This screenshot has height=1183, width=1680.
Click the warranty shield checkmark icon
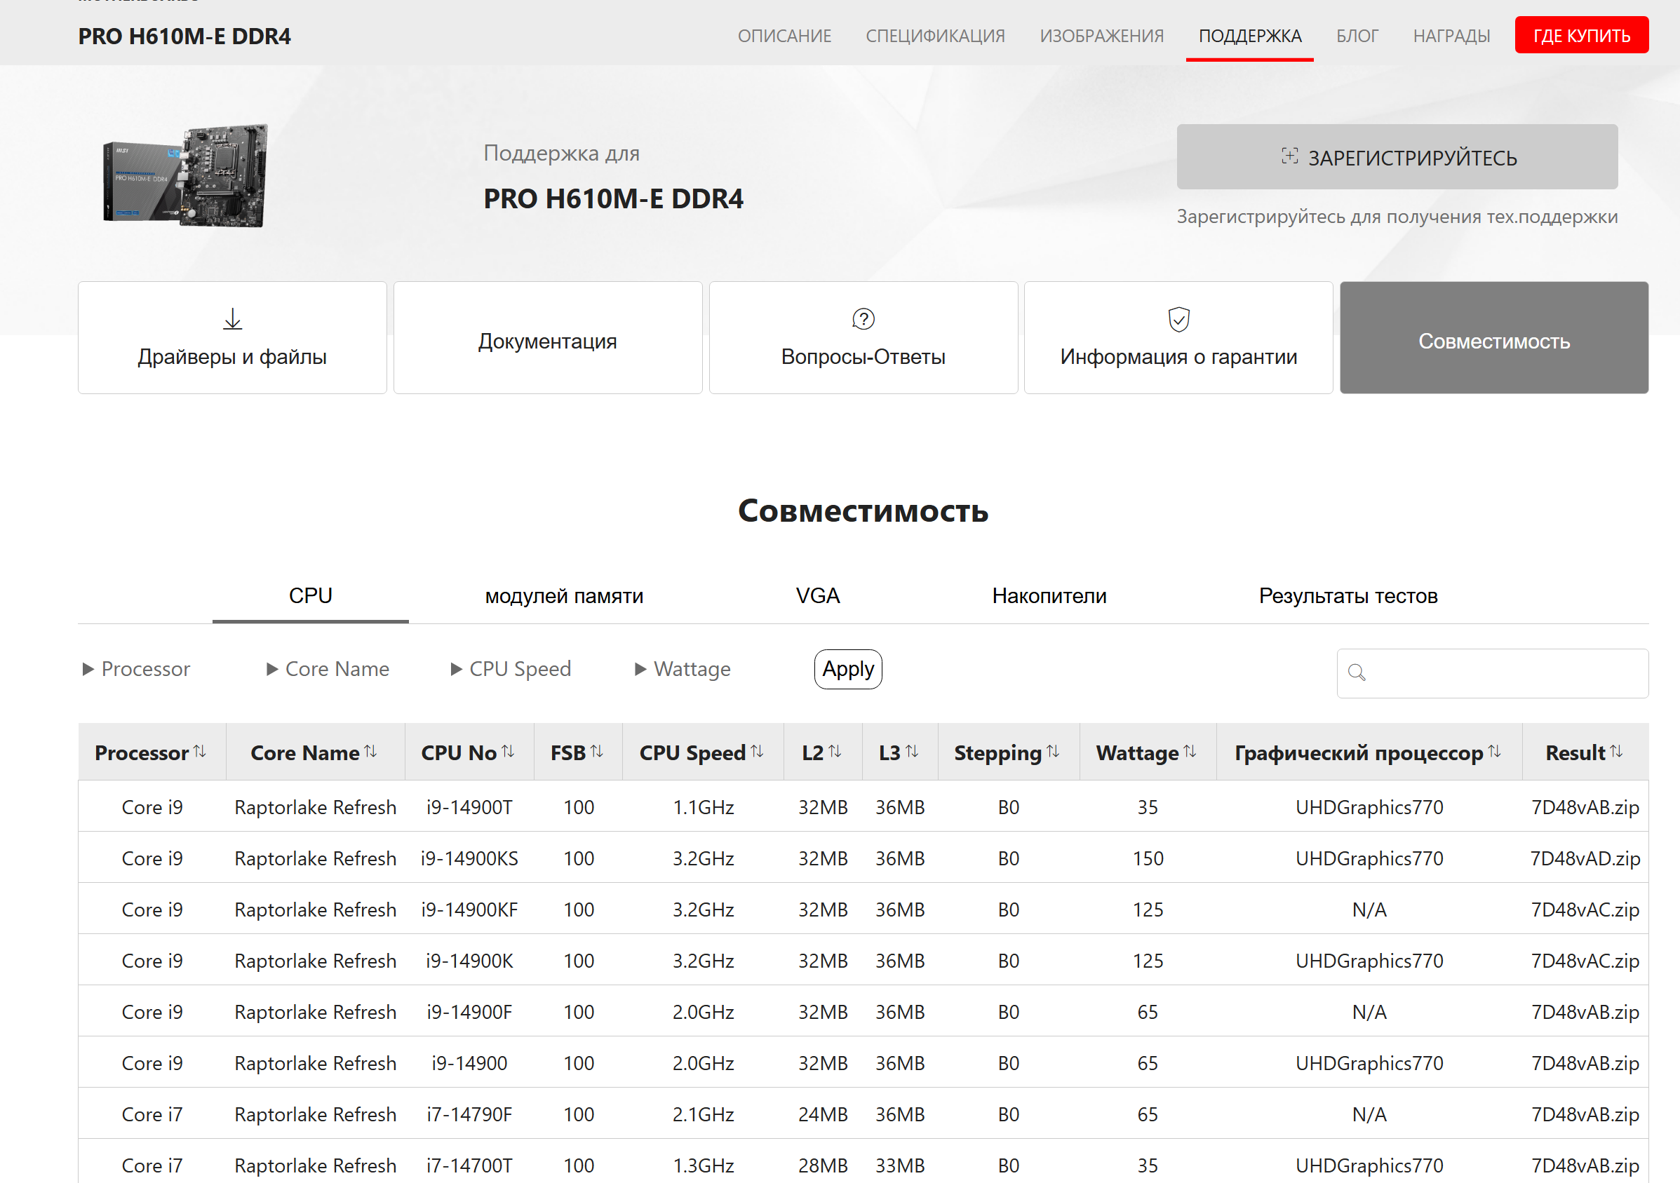(x=1178, y=319)
